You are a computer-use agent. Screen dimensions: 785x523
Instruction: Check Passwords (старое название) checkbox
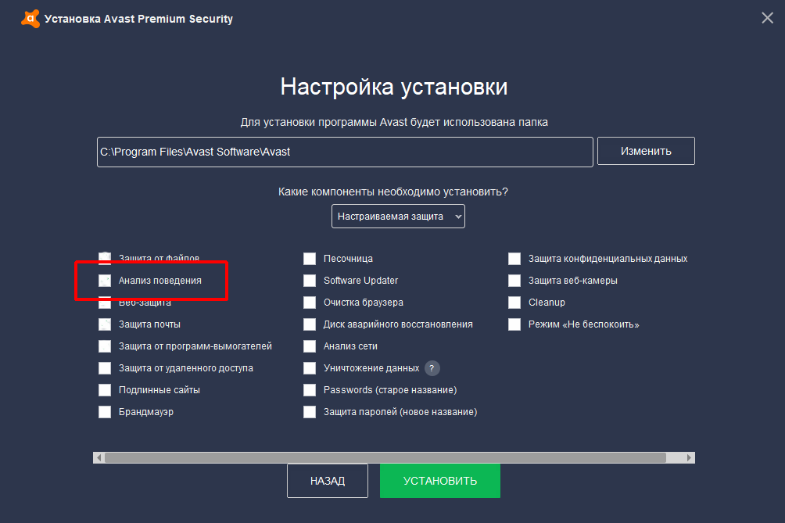click(310, 390)
